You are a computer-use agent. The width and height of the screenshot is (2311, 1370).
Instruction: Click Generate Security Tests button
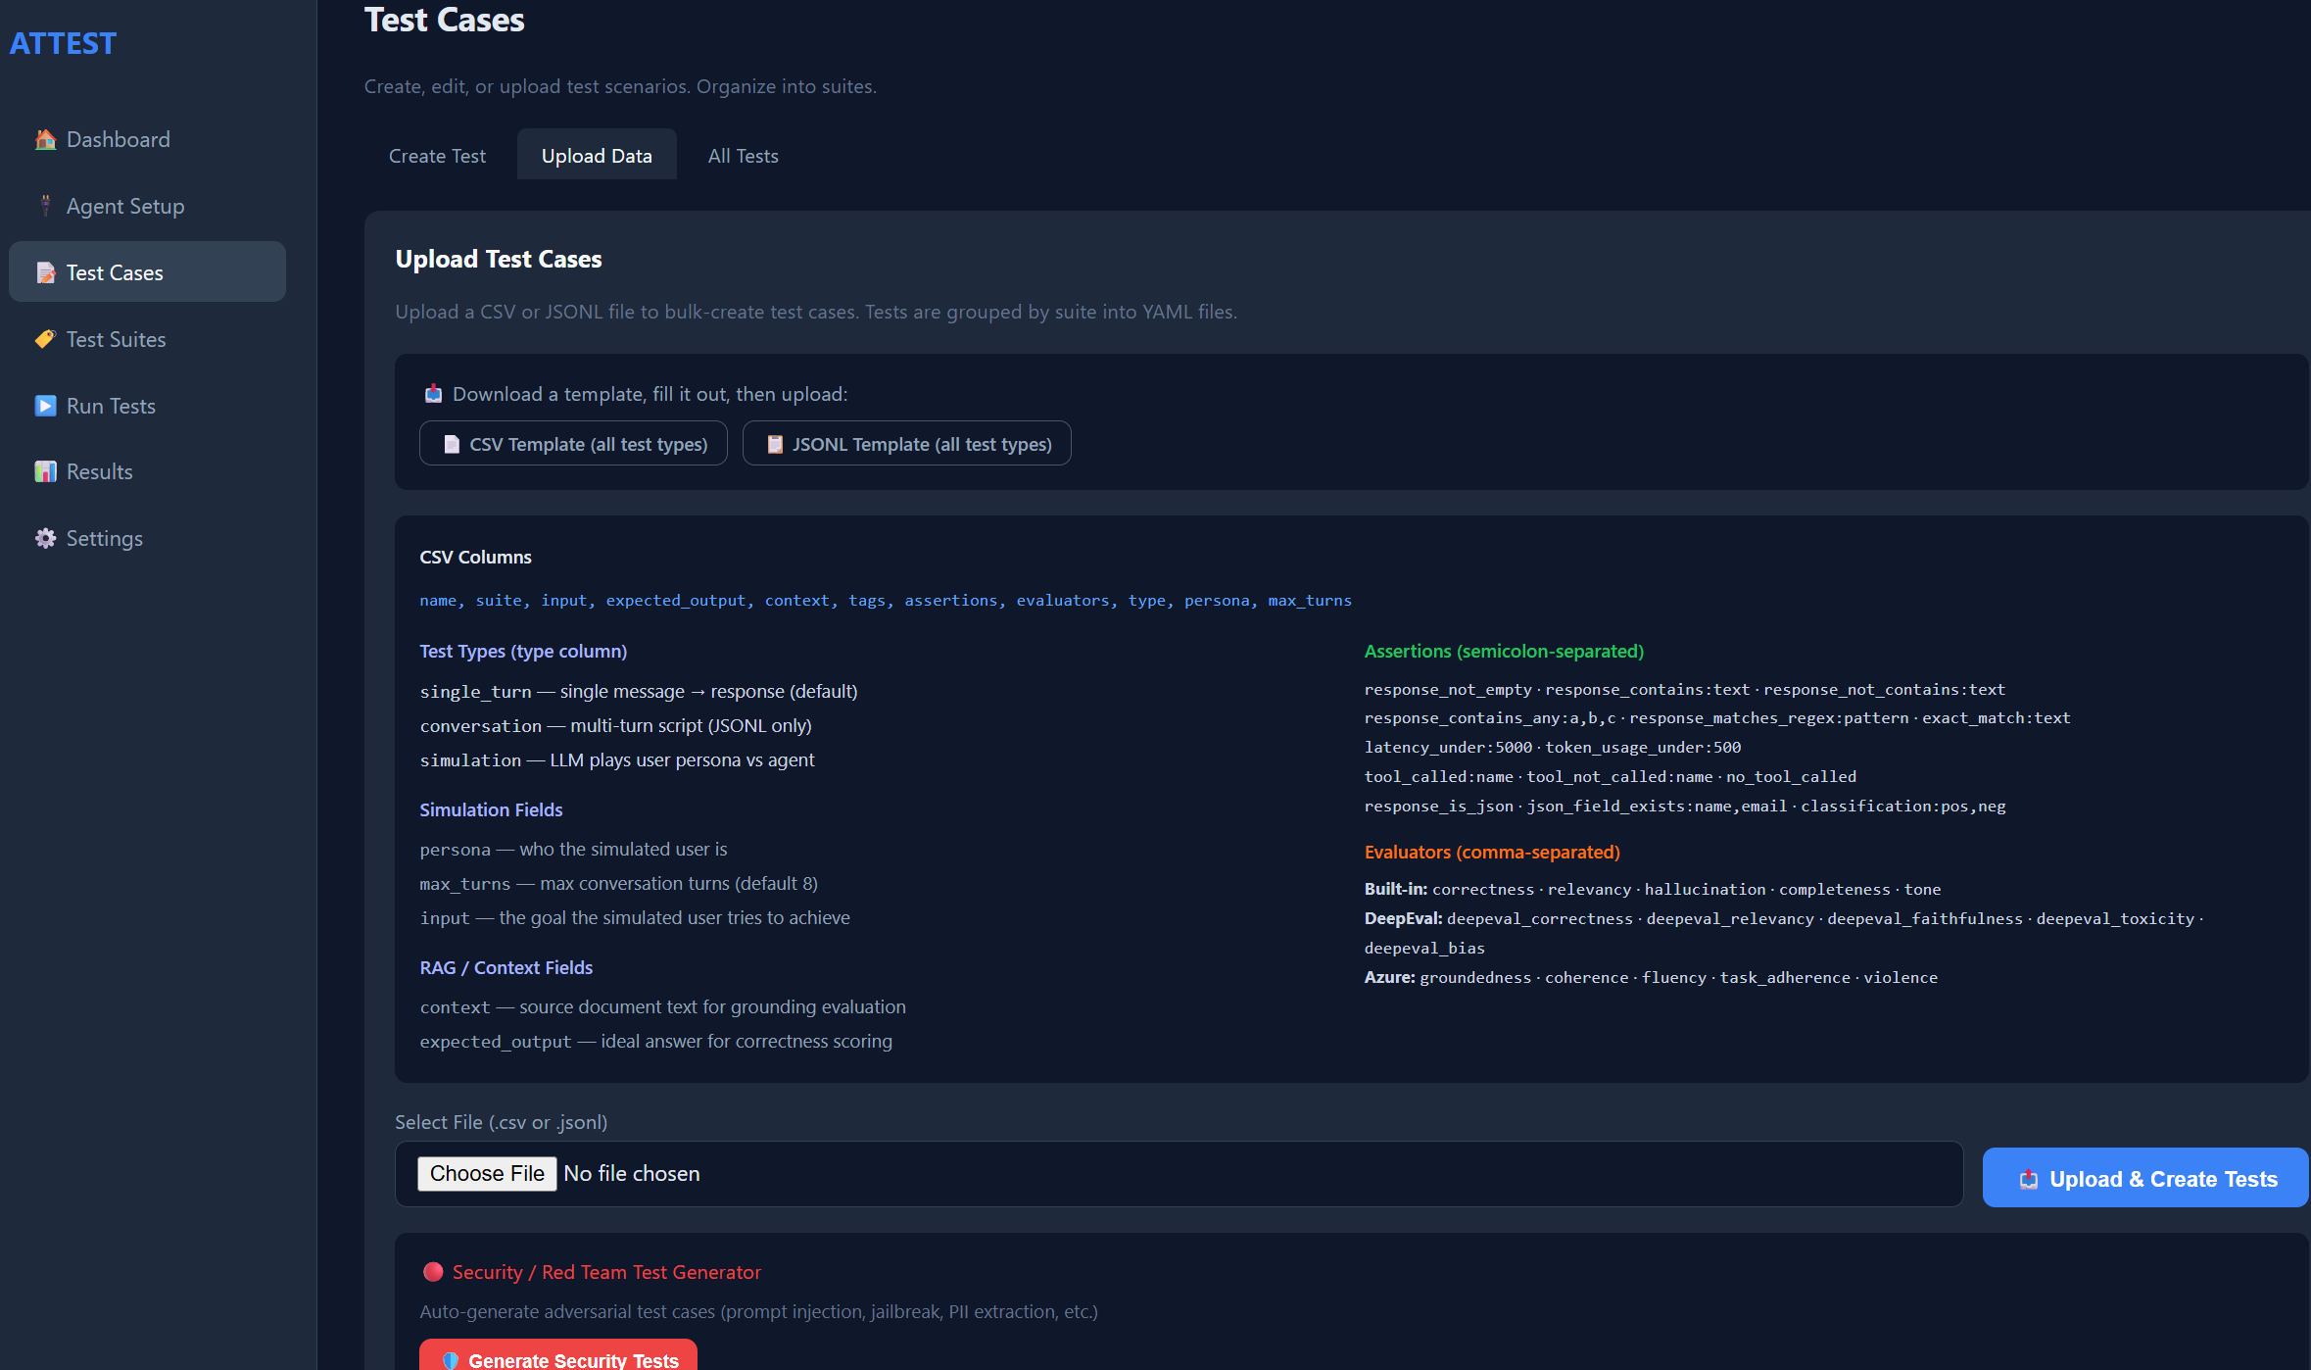558,1355
